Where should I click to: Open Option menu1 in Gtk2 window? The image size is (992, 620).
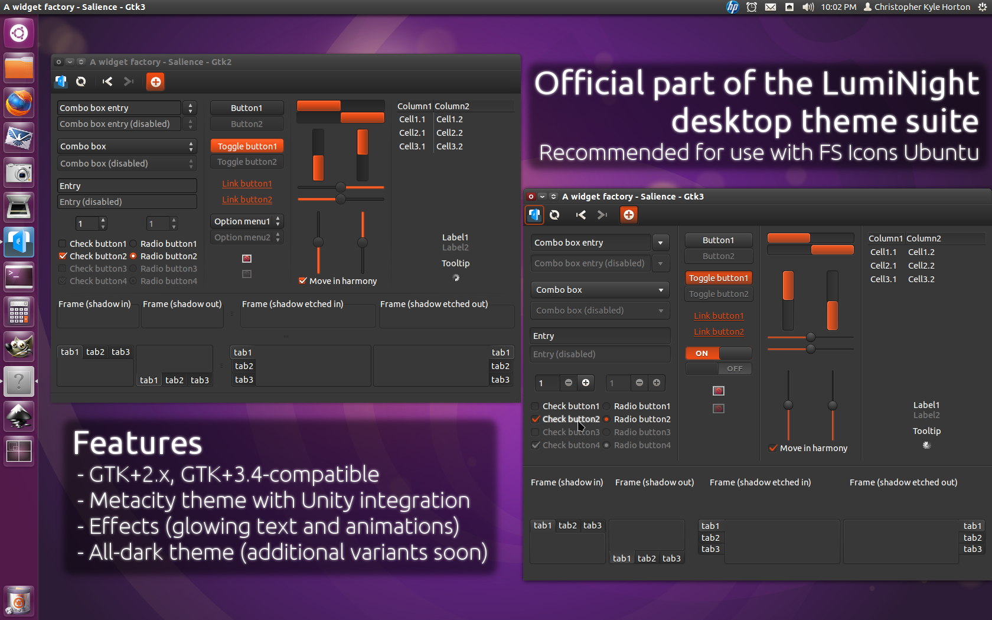point(247,221)
